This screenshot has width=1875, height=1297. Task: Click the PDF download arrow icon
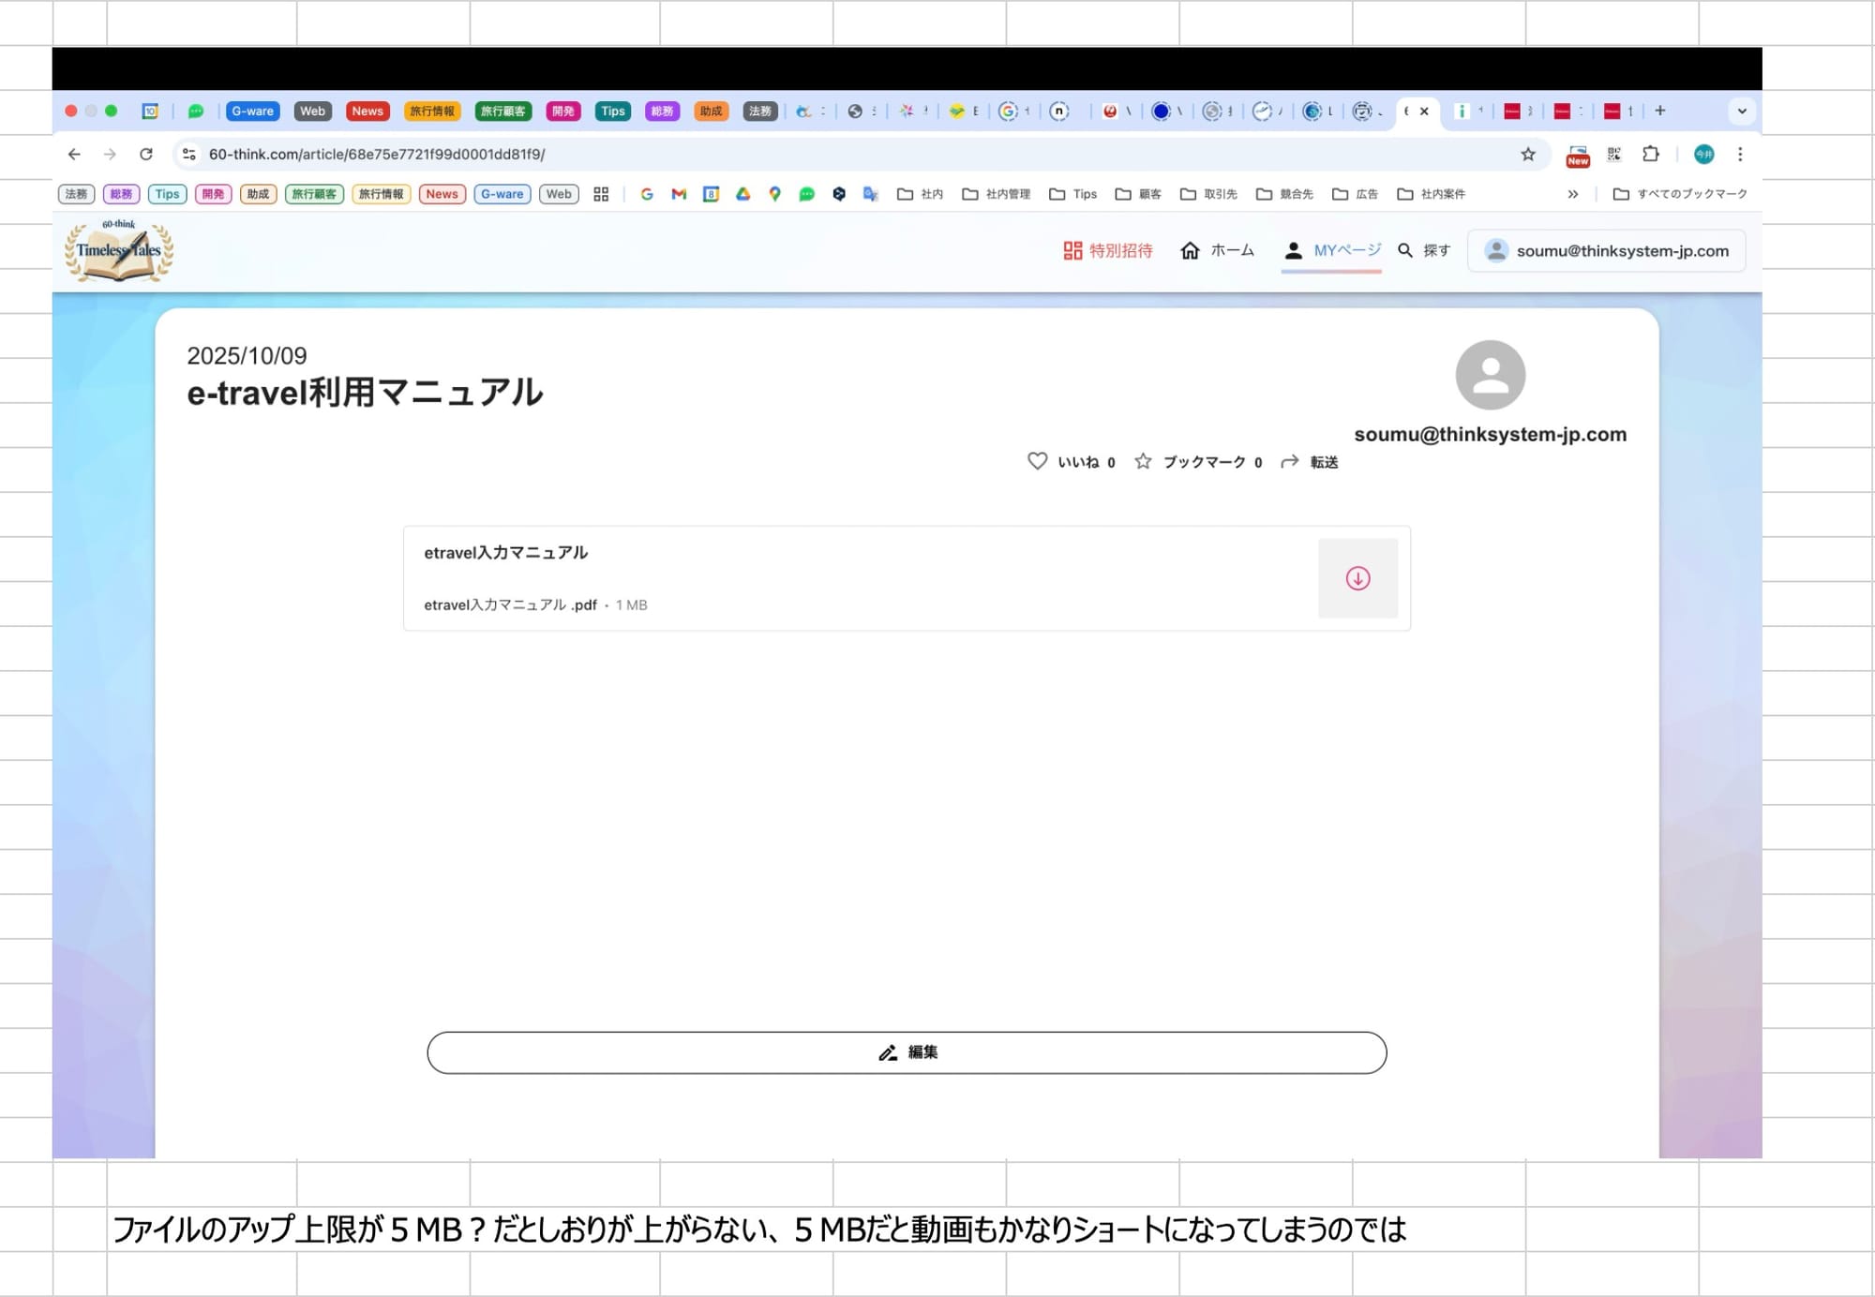(1357, 578)
